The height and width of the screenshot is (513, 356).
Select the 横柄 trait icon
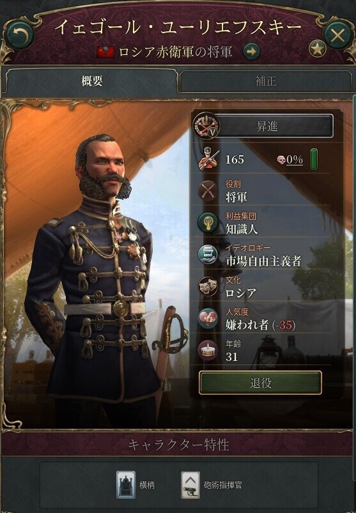(126, 485)
